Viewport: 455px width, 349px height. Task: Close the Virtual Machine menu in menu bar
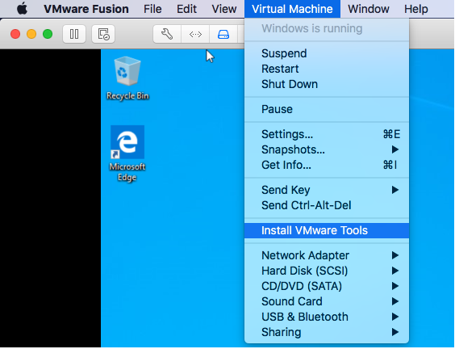tap(292, 9)
